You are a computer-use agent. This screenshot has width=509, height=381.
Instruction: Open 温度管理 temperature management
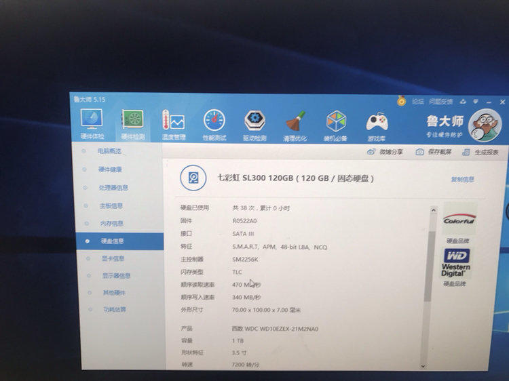(173, 125)
